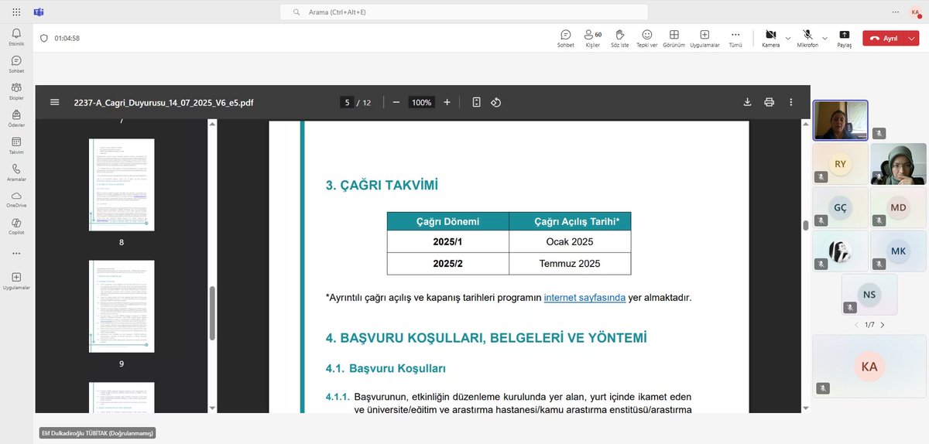
Task: Click the 2025/2 table cell
Action: [x=448, y=264]
